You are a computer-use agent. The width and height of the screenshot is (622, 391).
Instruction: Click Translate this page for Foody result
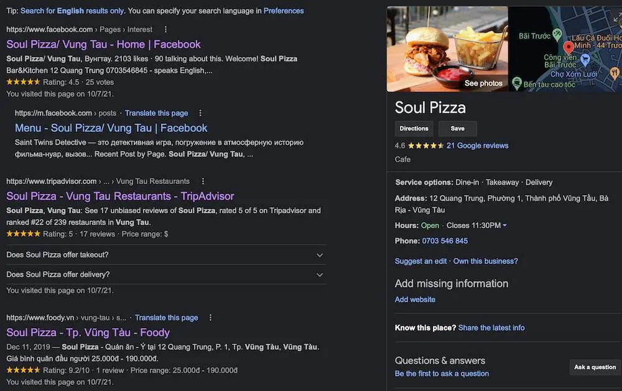166,318
